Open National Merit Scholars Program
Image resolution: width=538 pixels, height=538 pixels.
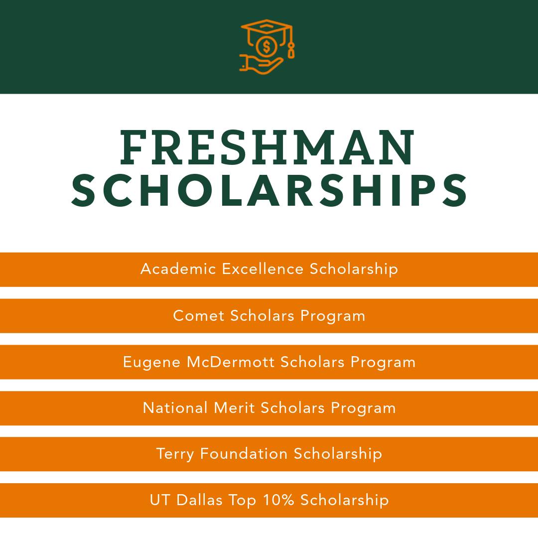(x=269, y=408)
